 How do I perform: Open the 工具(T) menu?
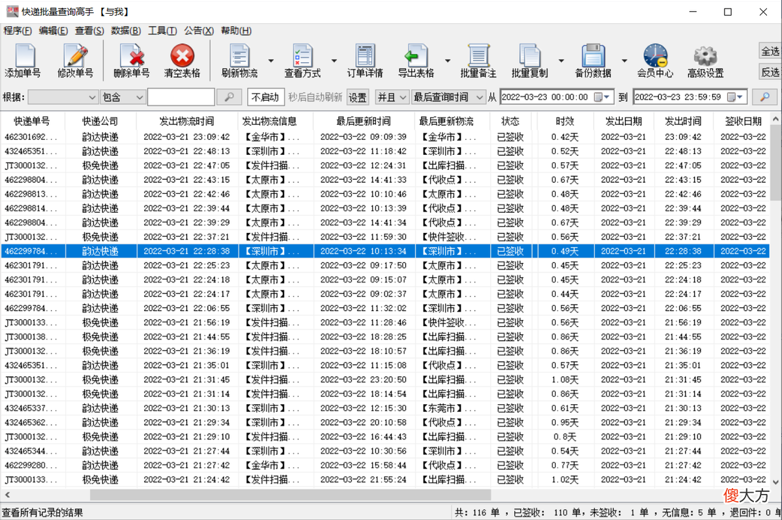click(x=162, y=31)
